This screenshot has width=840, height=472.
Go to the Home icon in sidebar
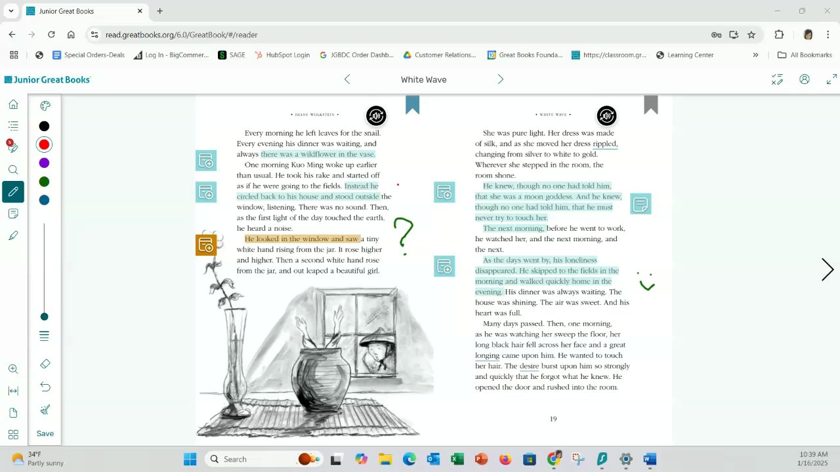[13, 104]
